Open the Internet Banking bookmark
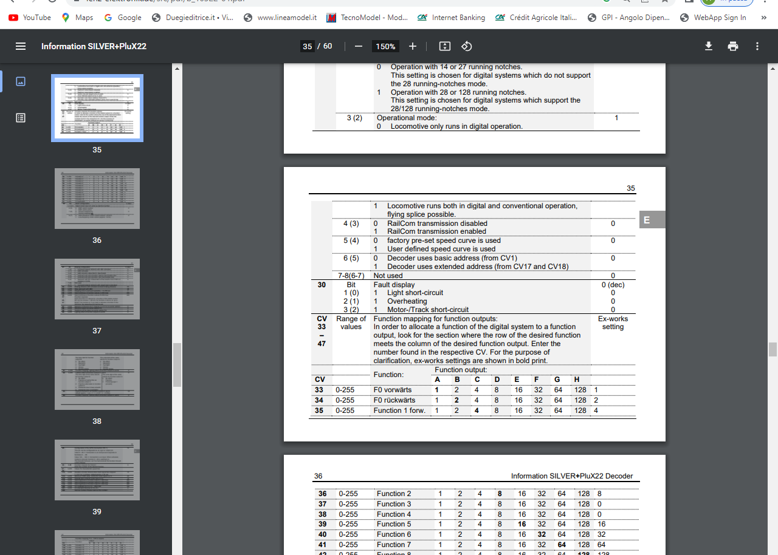This screenshot has height=555, width=778. [452, 18]
